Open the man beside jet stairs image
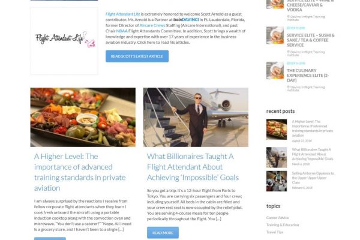The height and width of the screenshot is (240, 360). click(x=196, y=117)
